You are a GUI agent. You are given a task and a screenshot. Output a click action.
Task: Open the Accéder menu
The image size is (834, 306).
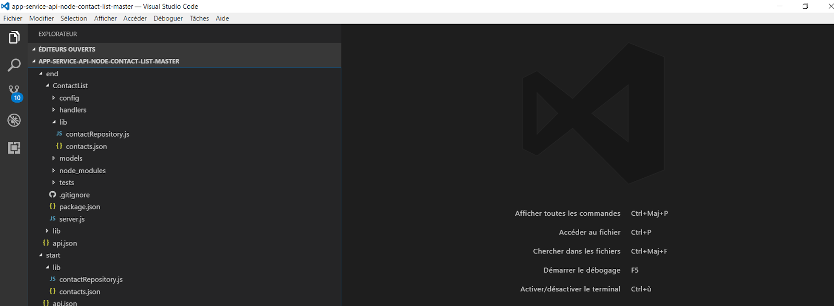[x=135, y=18]
